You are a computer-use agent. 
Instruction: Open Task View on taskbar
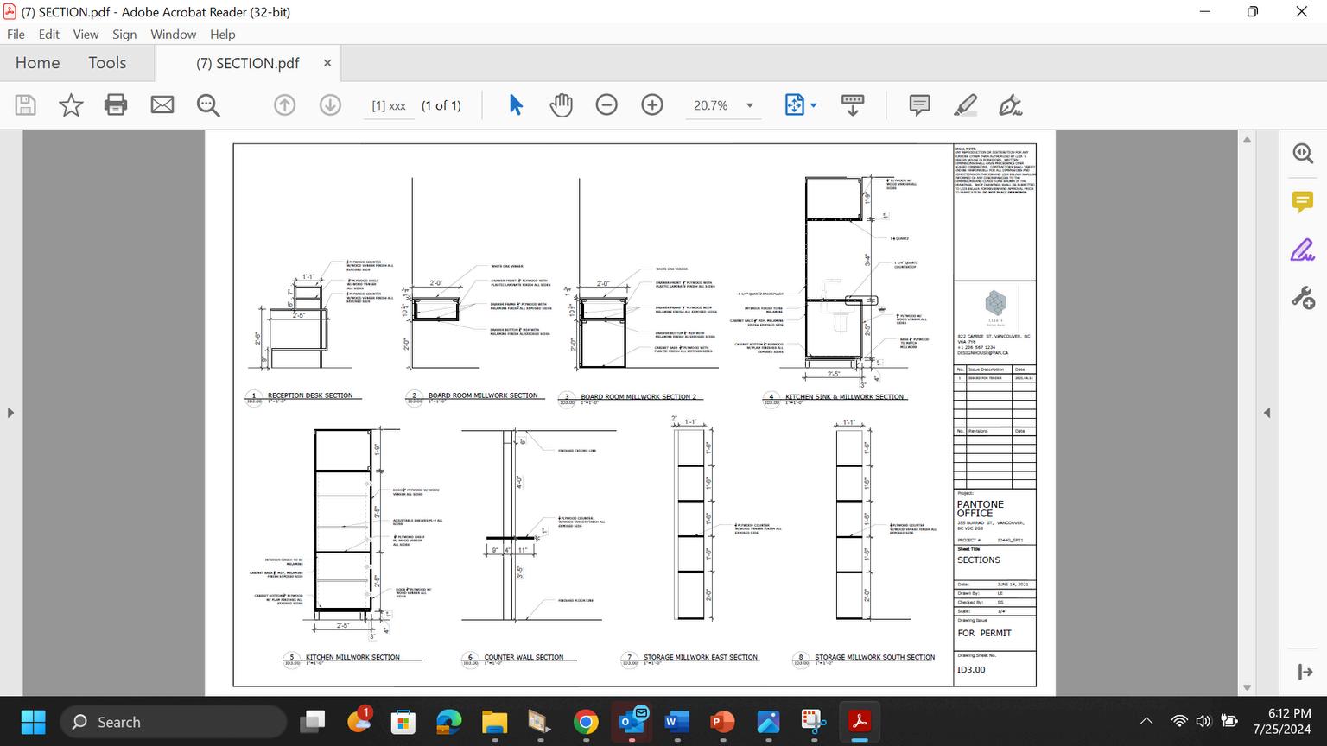coord(313,722)
